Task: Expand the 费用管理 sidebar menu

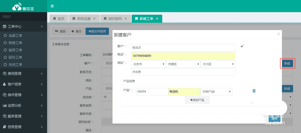Action: (21, 74)
